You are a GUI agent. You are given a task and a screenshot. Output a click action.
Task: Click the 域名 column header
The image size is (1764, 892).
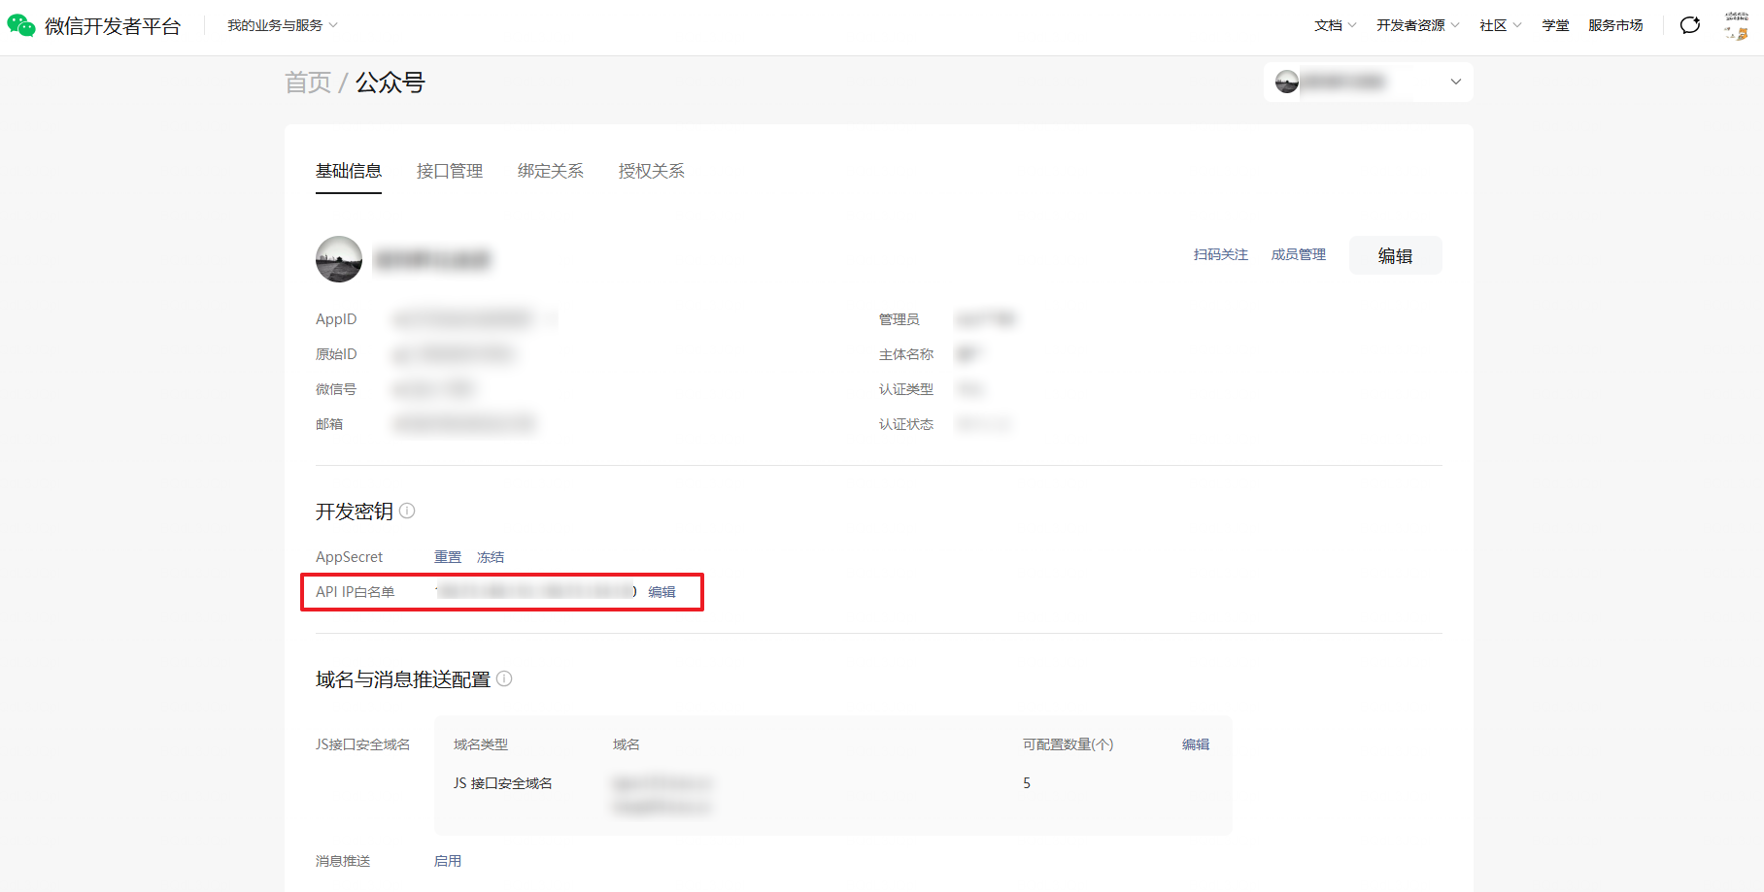point(627,744)
